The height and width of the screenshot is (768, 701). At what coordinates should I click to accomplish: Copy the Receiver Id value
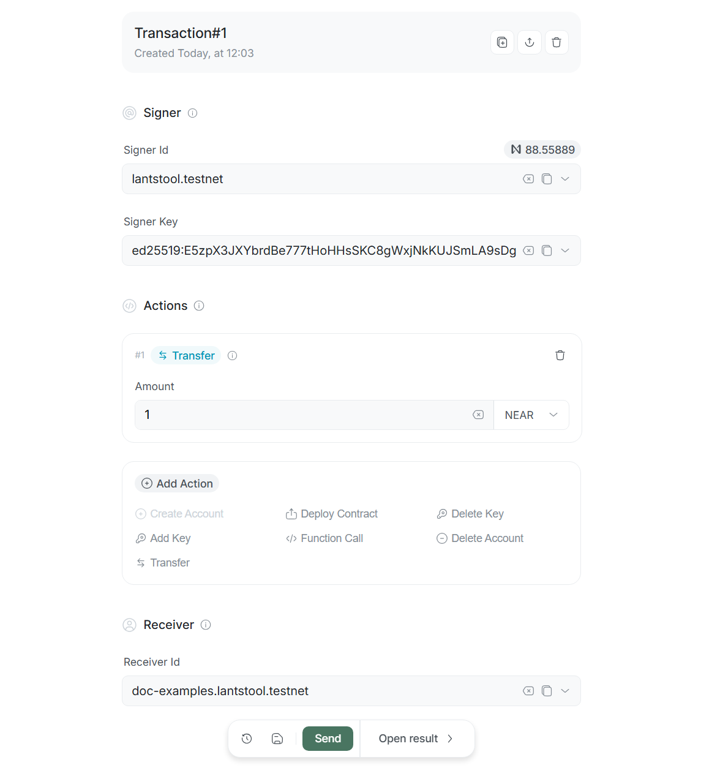coord(547,691)
